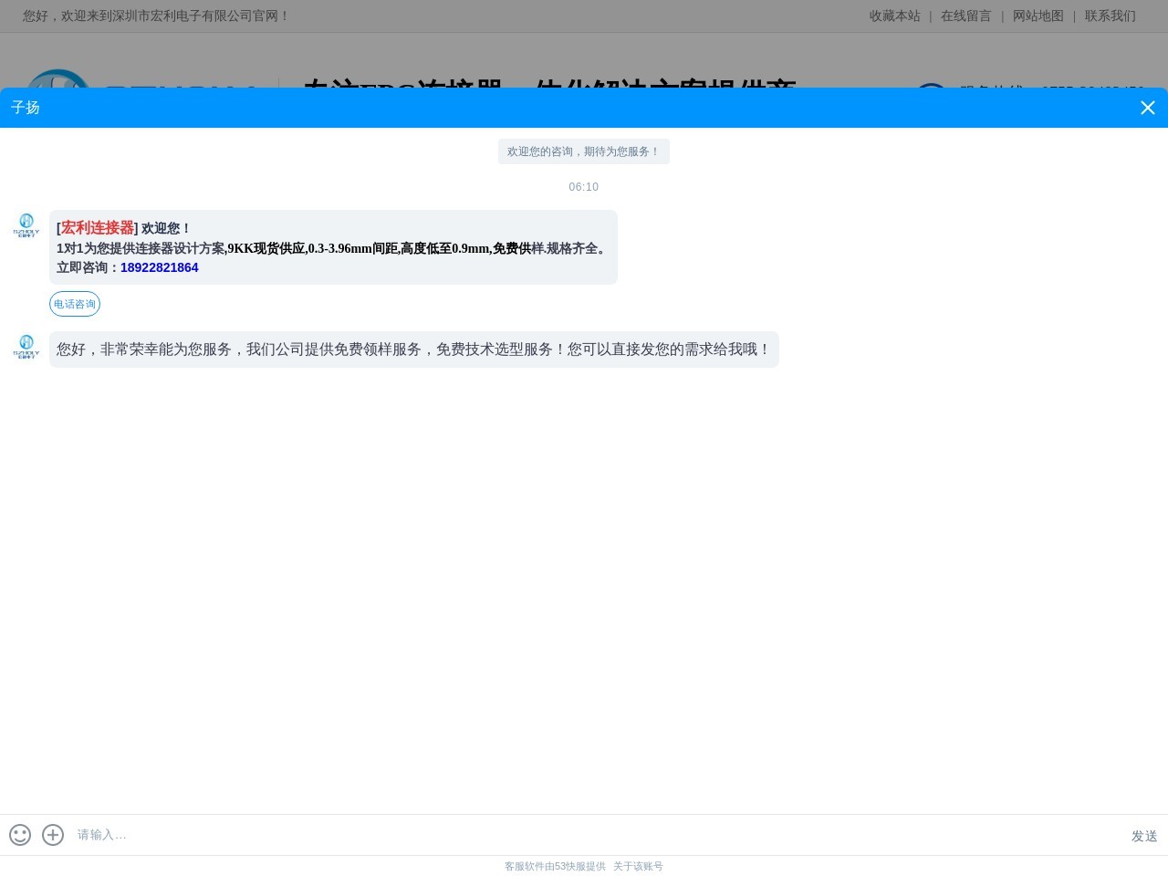Click the plus attachment icon
The width and height of the screenshot is (1168, 876).
[53, 835]
